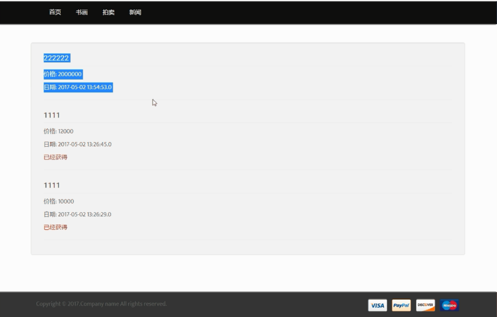Click the price 价格: 2000000
Screen dimensions: 497x317
click(x=63, y=74)
